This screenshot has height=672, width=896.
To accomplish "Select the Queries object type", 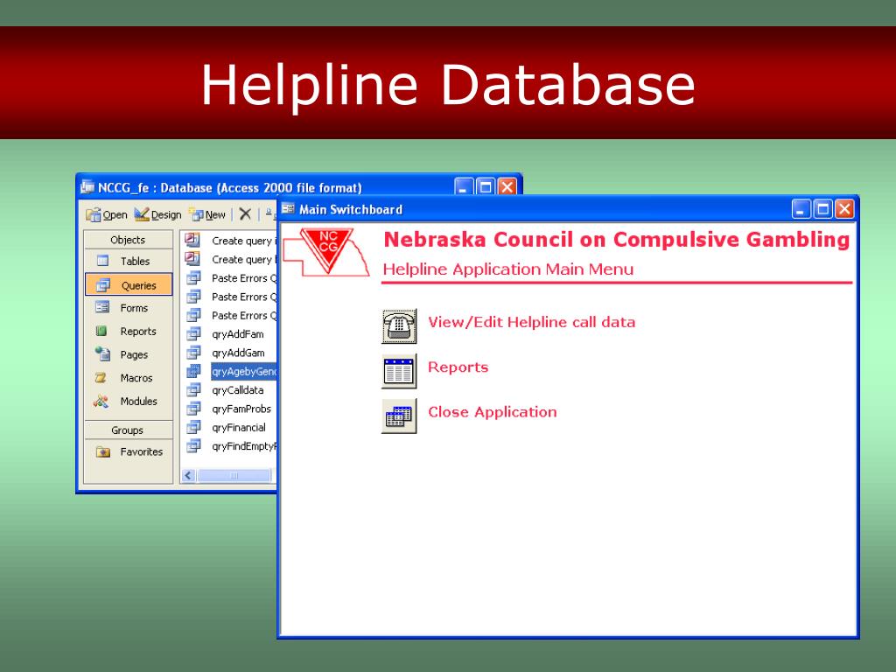I will pyautogui.click(x=128, y=284).
